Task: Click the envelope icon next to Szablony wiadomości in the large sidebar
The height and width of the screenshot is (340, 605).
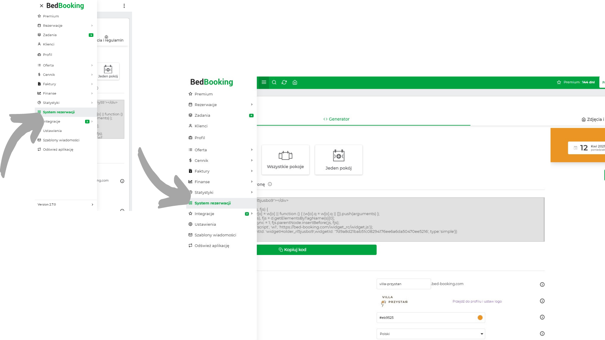Action: pos(190,235)
